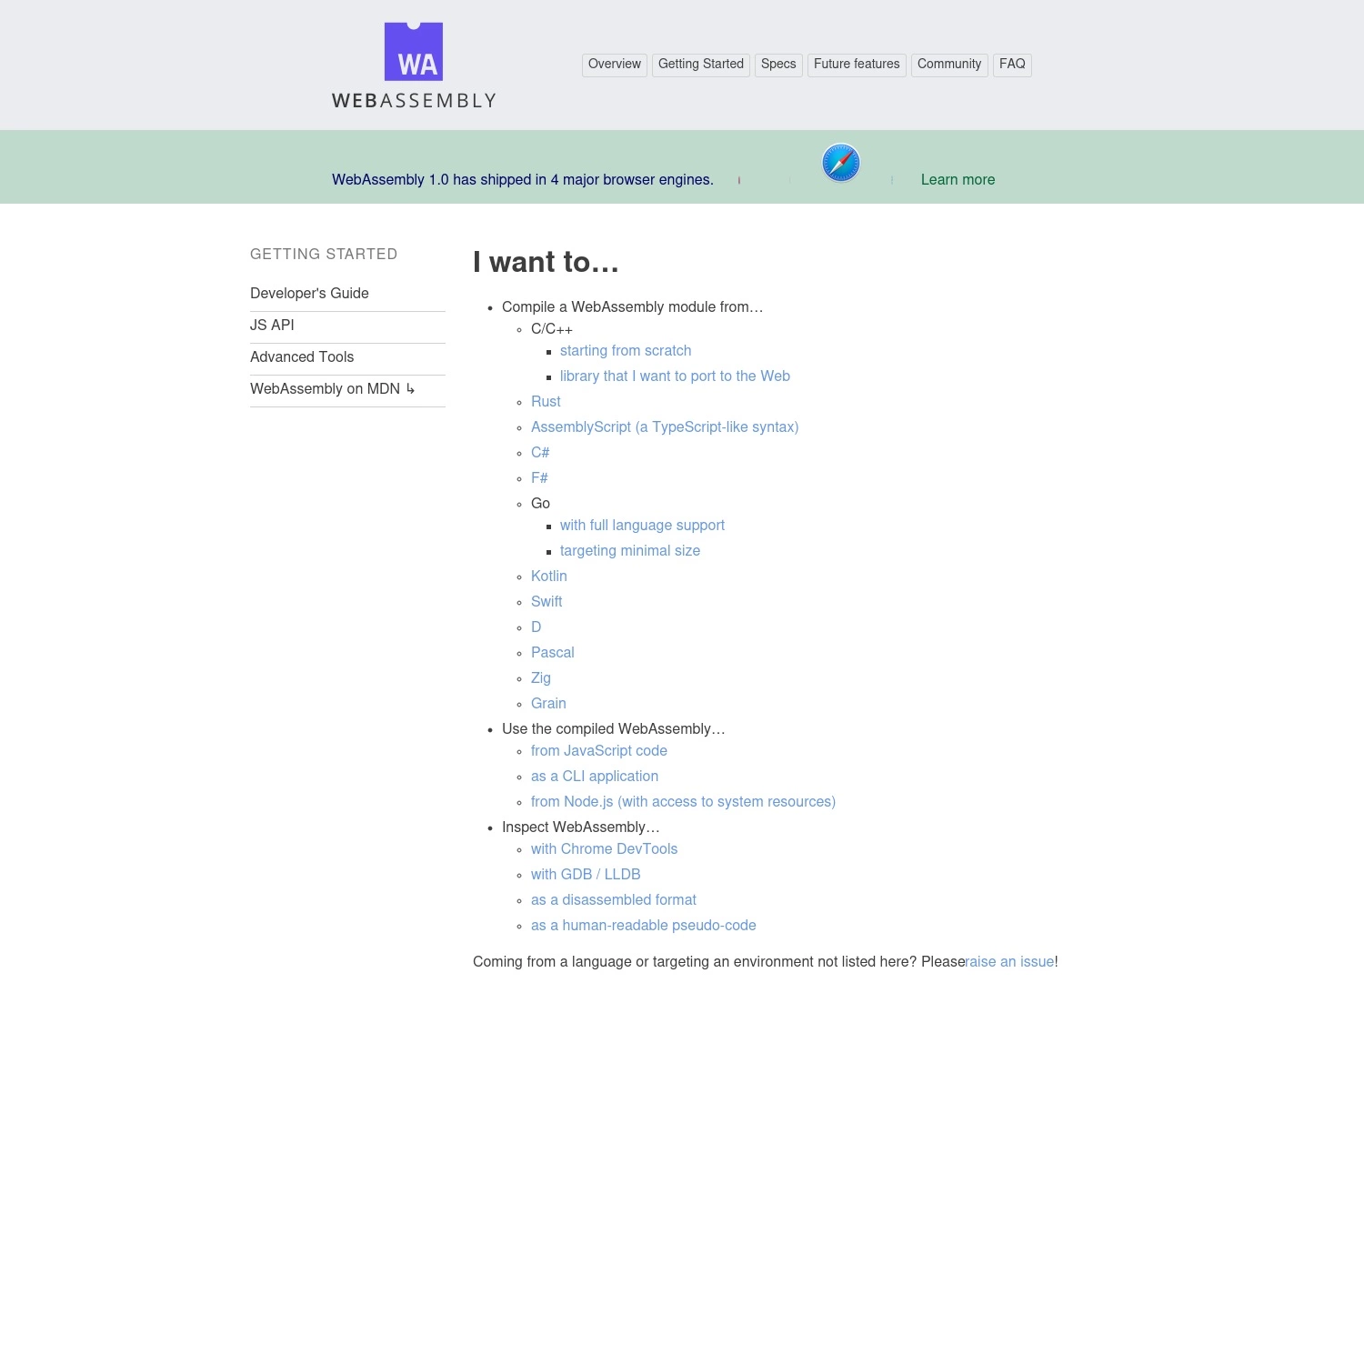Viewport: 1364px width, 1364px height.
Task: Open the Pascal link
Action: coord(553,653)
